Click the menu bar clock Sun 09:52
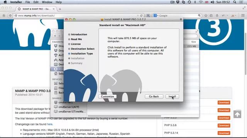The height and width of the screenshot is (138, 247). 223,2
